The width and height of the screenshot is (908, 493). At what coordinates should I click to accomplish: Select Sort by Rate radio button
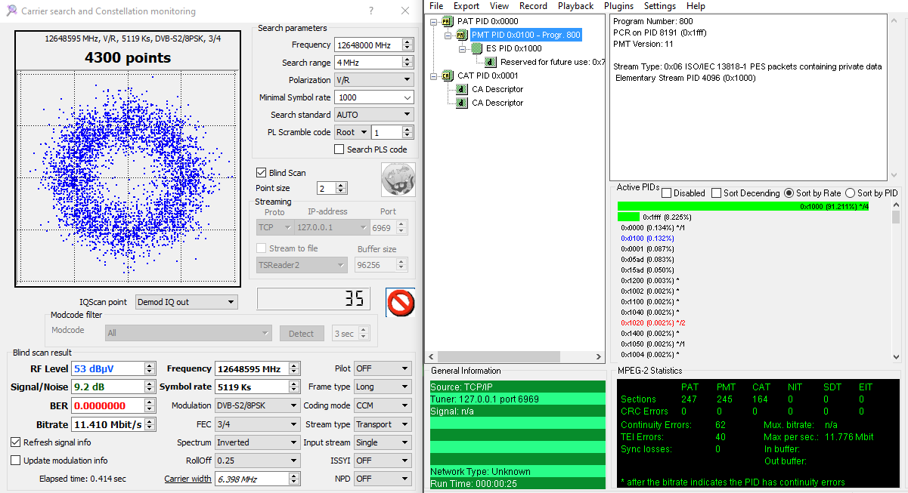789,193
